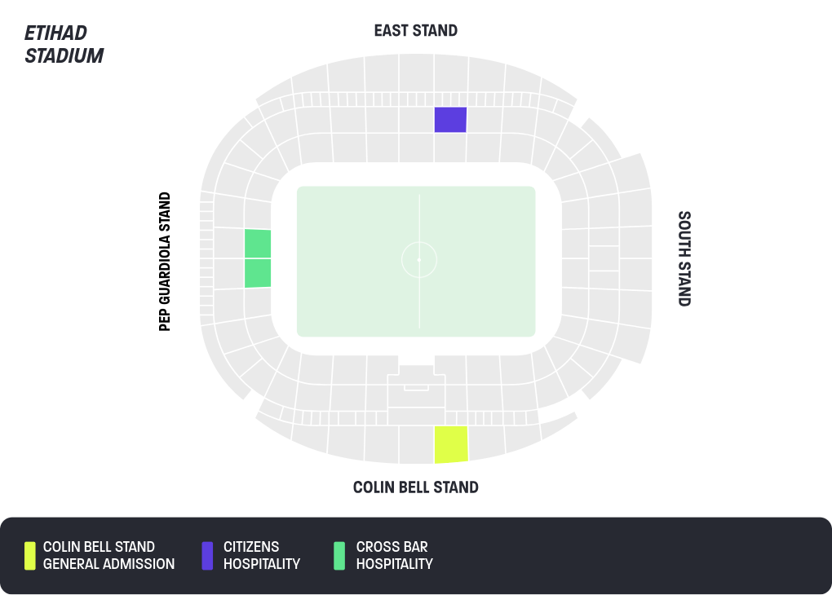Click the grey block left of the yellow block
The image size is (832, 595).
tap(417, 444)
